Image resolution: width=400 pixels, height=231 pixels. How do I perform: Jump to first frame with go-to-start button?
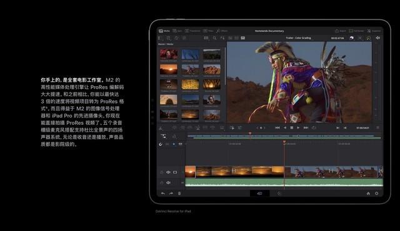[277, 127]
